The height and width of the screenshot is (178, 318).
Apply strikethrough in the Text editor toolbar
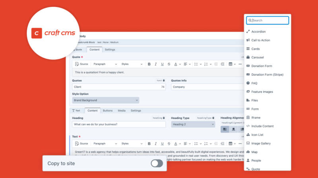coord(169,144)
